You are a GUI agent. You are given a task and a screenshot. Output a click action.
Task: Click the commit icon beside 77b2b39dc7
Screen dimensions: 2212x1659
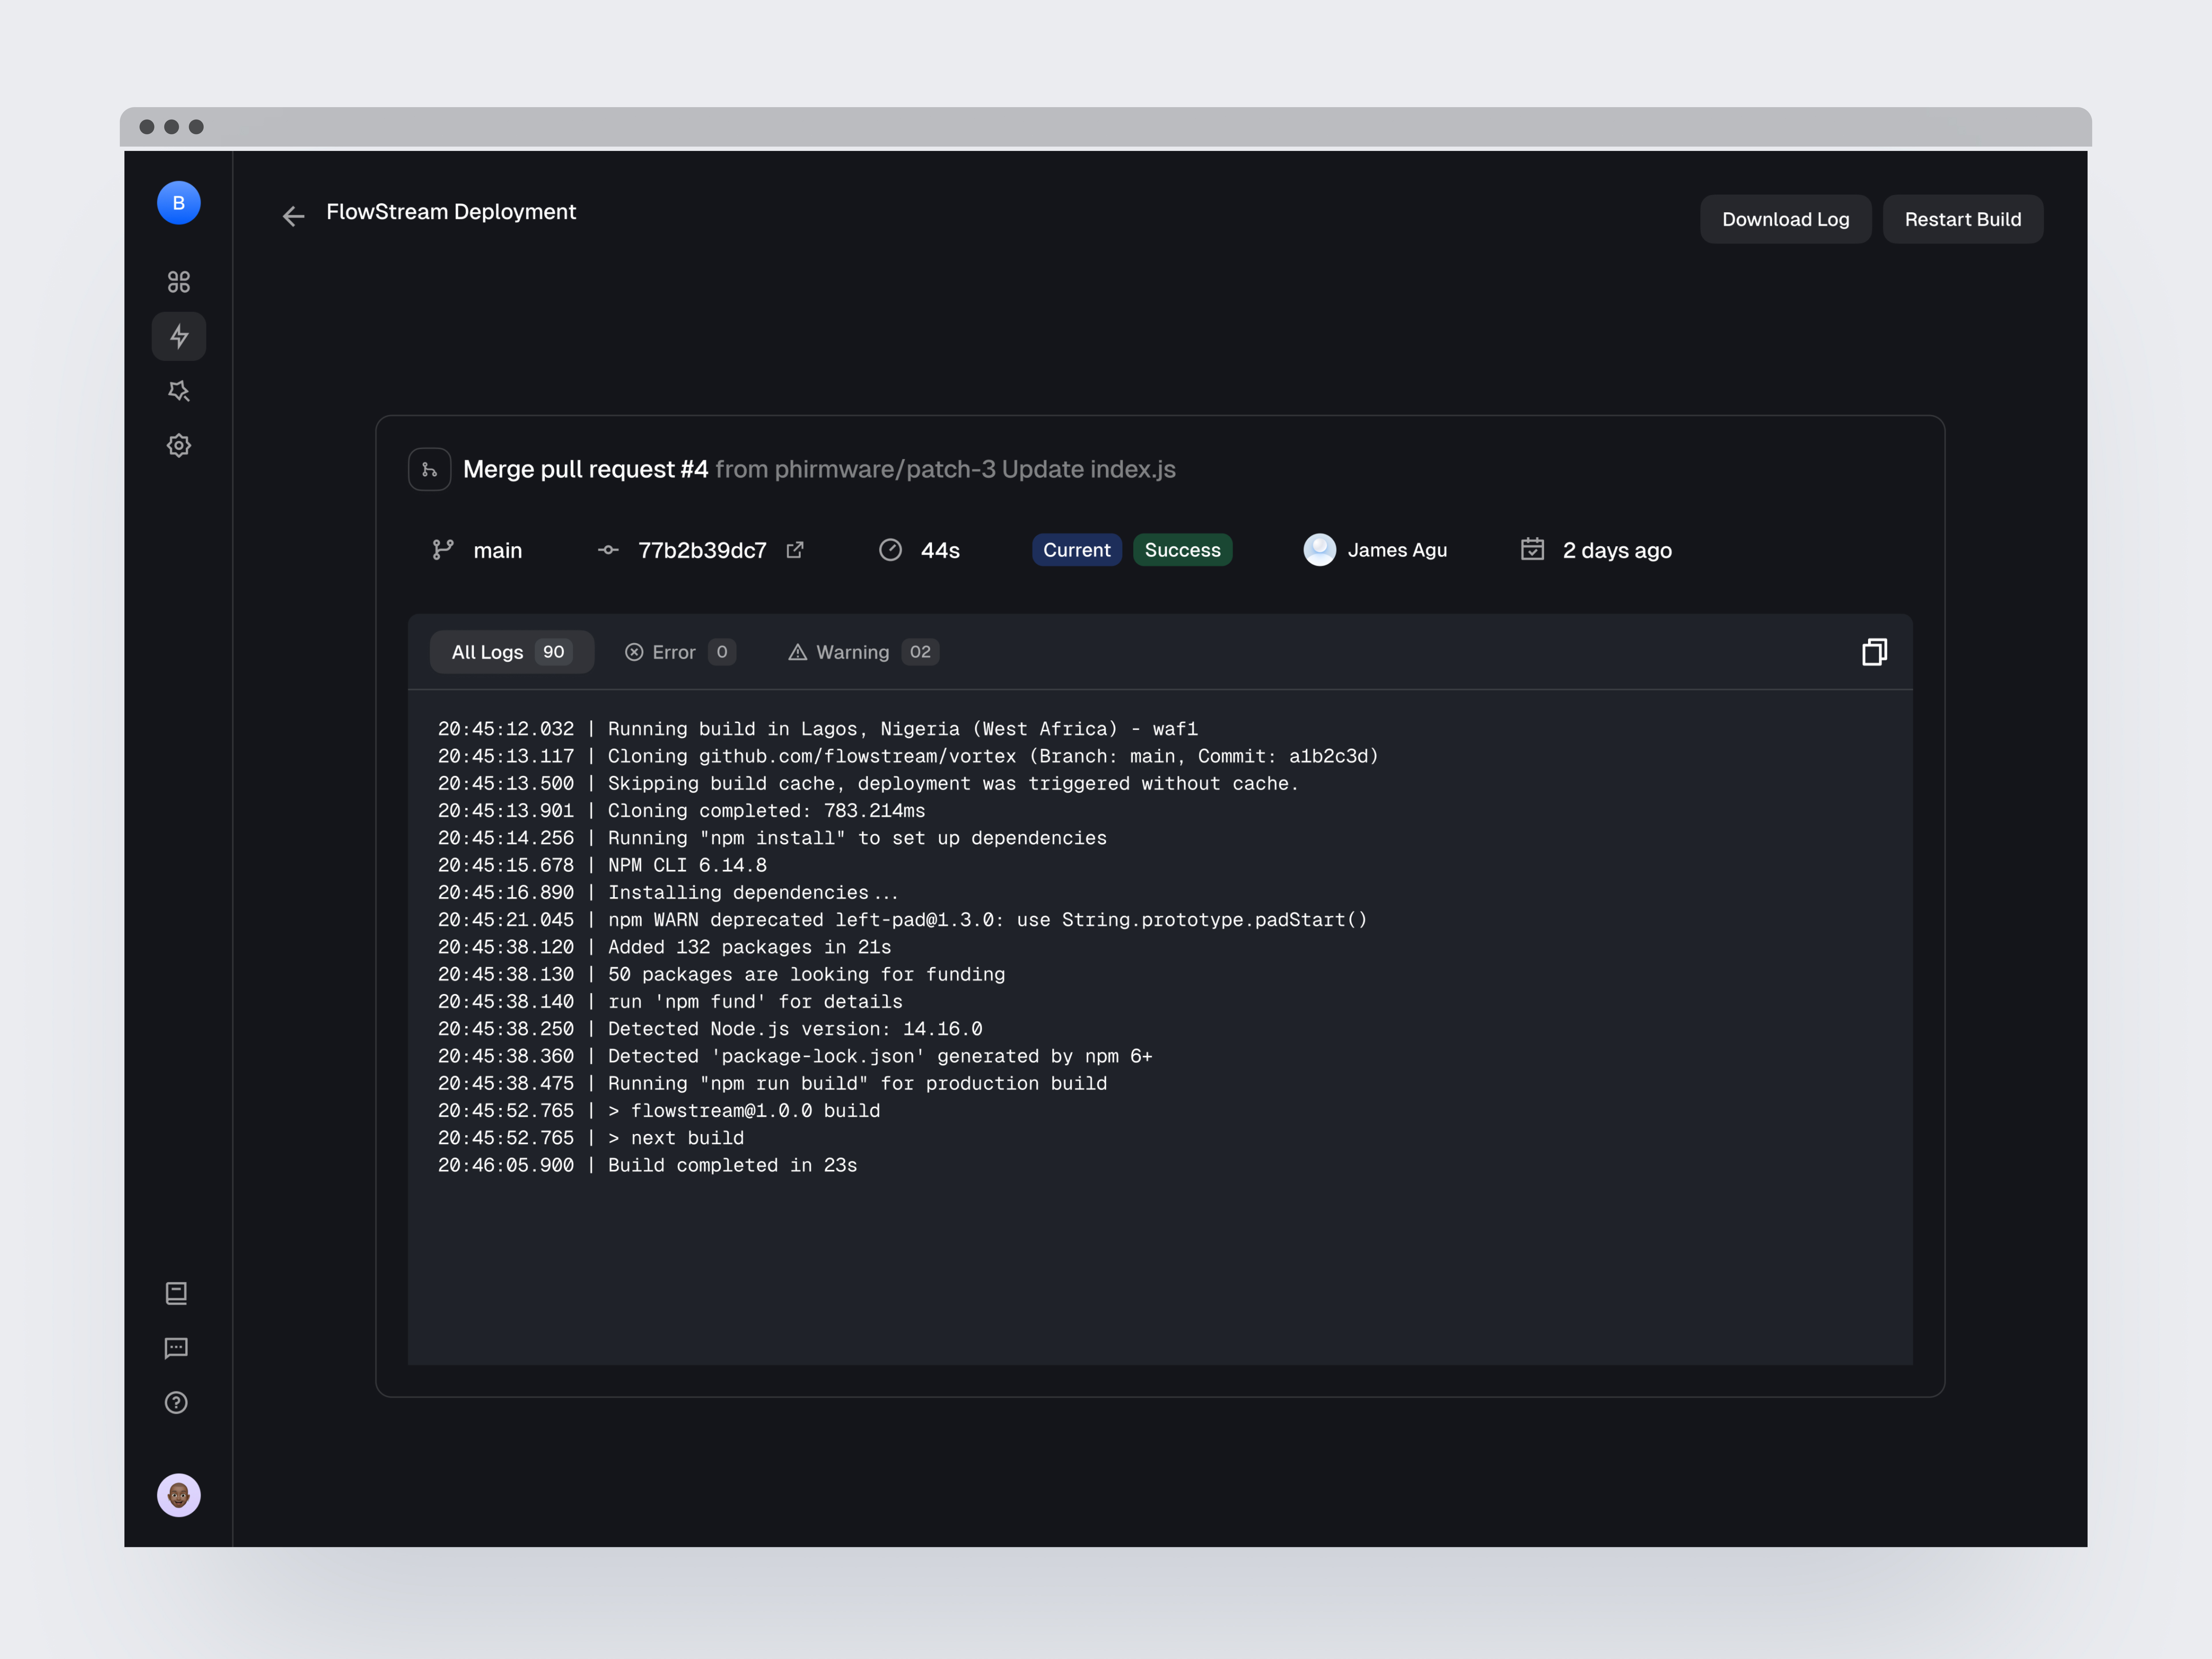(608, 550)
